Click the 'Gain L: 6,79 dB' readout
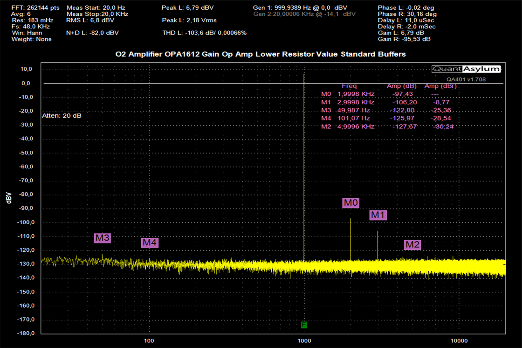Image resolution: width=522 pixels, height=348 pixels. (x=401, y=33)
